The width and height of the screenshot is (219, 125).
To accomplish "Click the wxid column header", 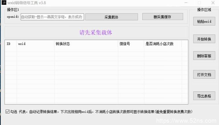I will pos(36,44).
